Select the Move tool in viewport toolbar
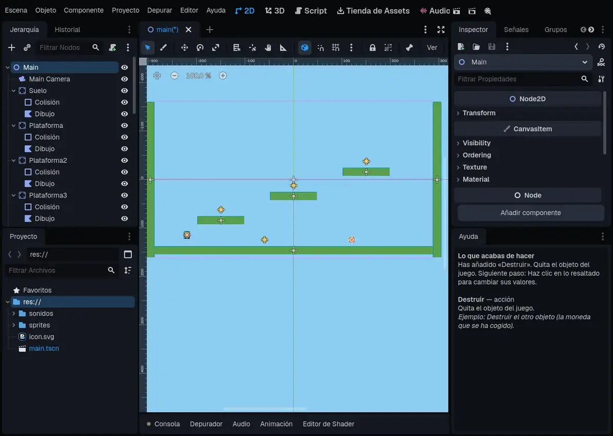613x436 pixels. click(x=184, y=47)
